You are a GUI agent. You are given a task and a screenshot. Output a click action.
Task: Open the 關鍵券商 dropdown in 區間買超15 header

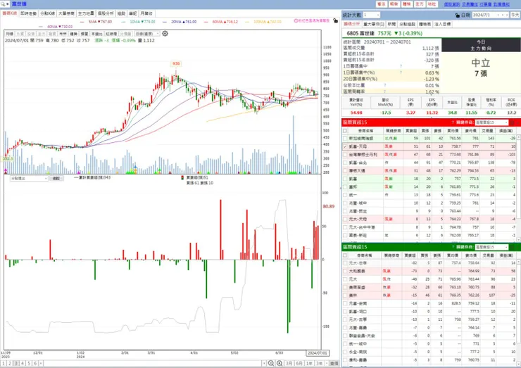pos(506,122)
